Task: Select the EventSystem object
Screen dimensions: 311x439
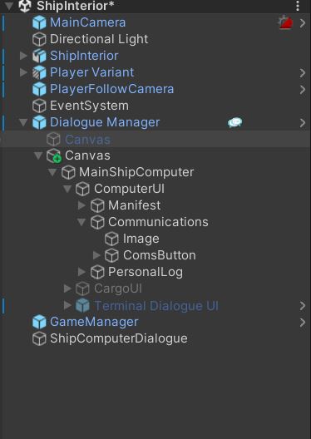Action: [155, 106]
